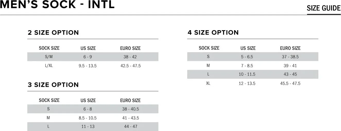Click the XL sock size cell
Image resolution: width=341 pixels, height=131 pixels.
coord(208,83)
